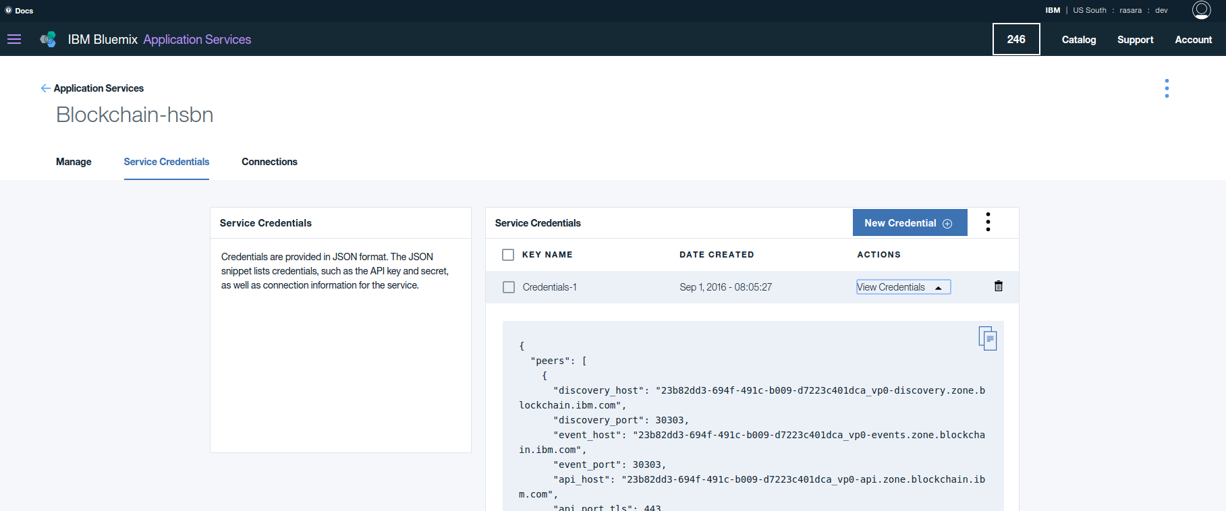Click the New Credential button
1226x511 pixels.
point(910,222)
